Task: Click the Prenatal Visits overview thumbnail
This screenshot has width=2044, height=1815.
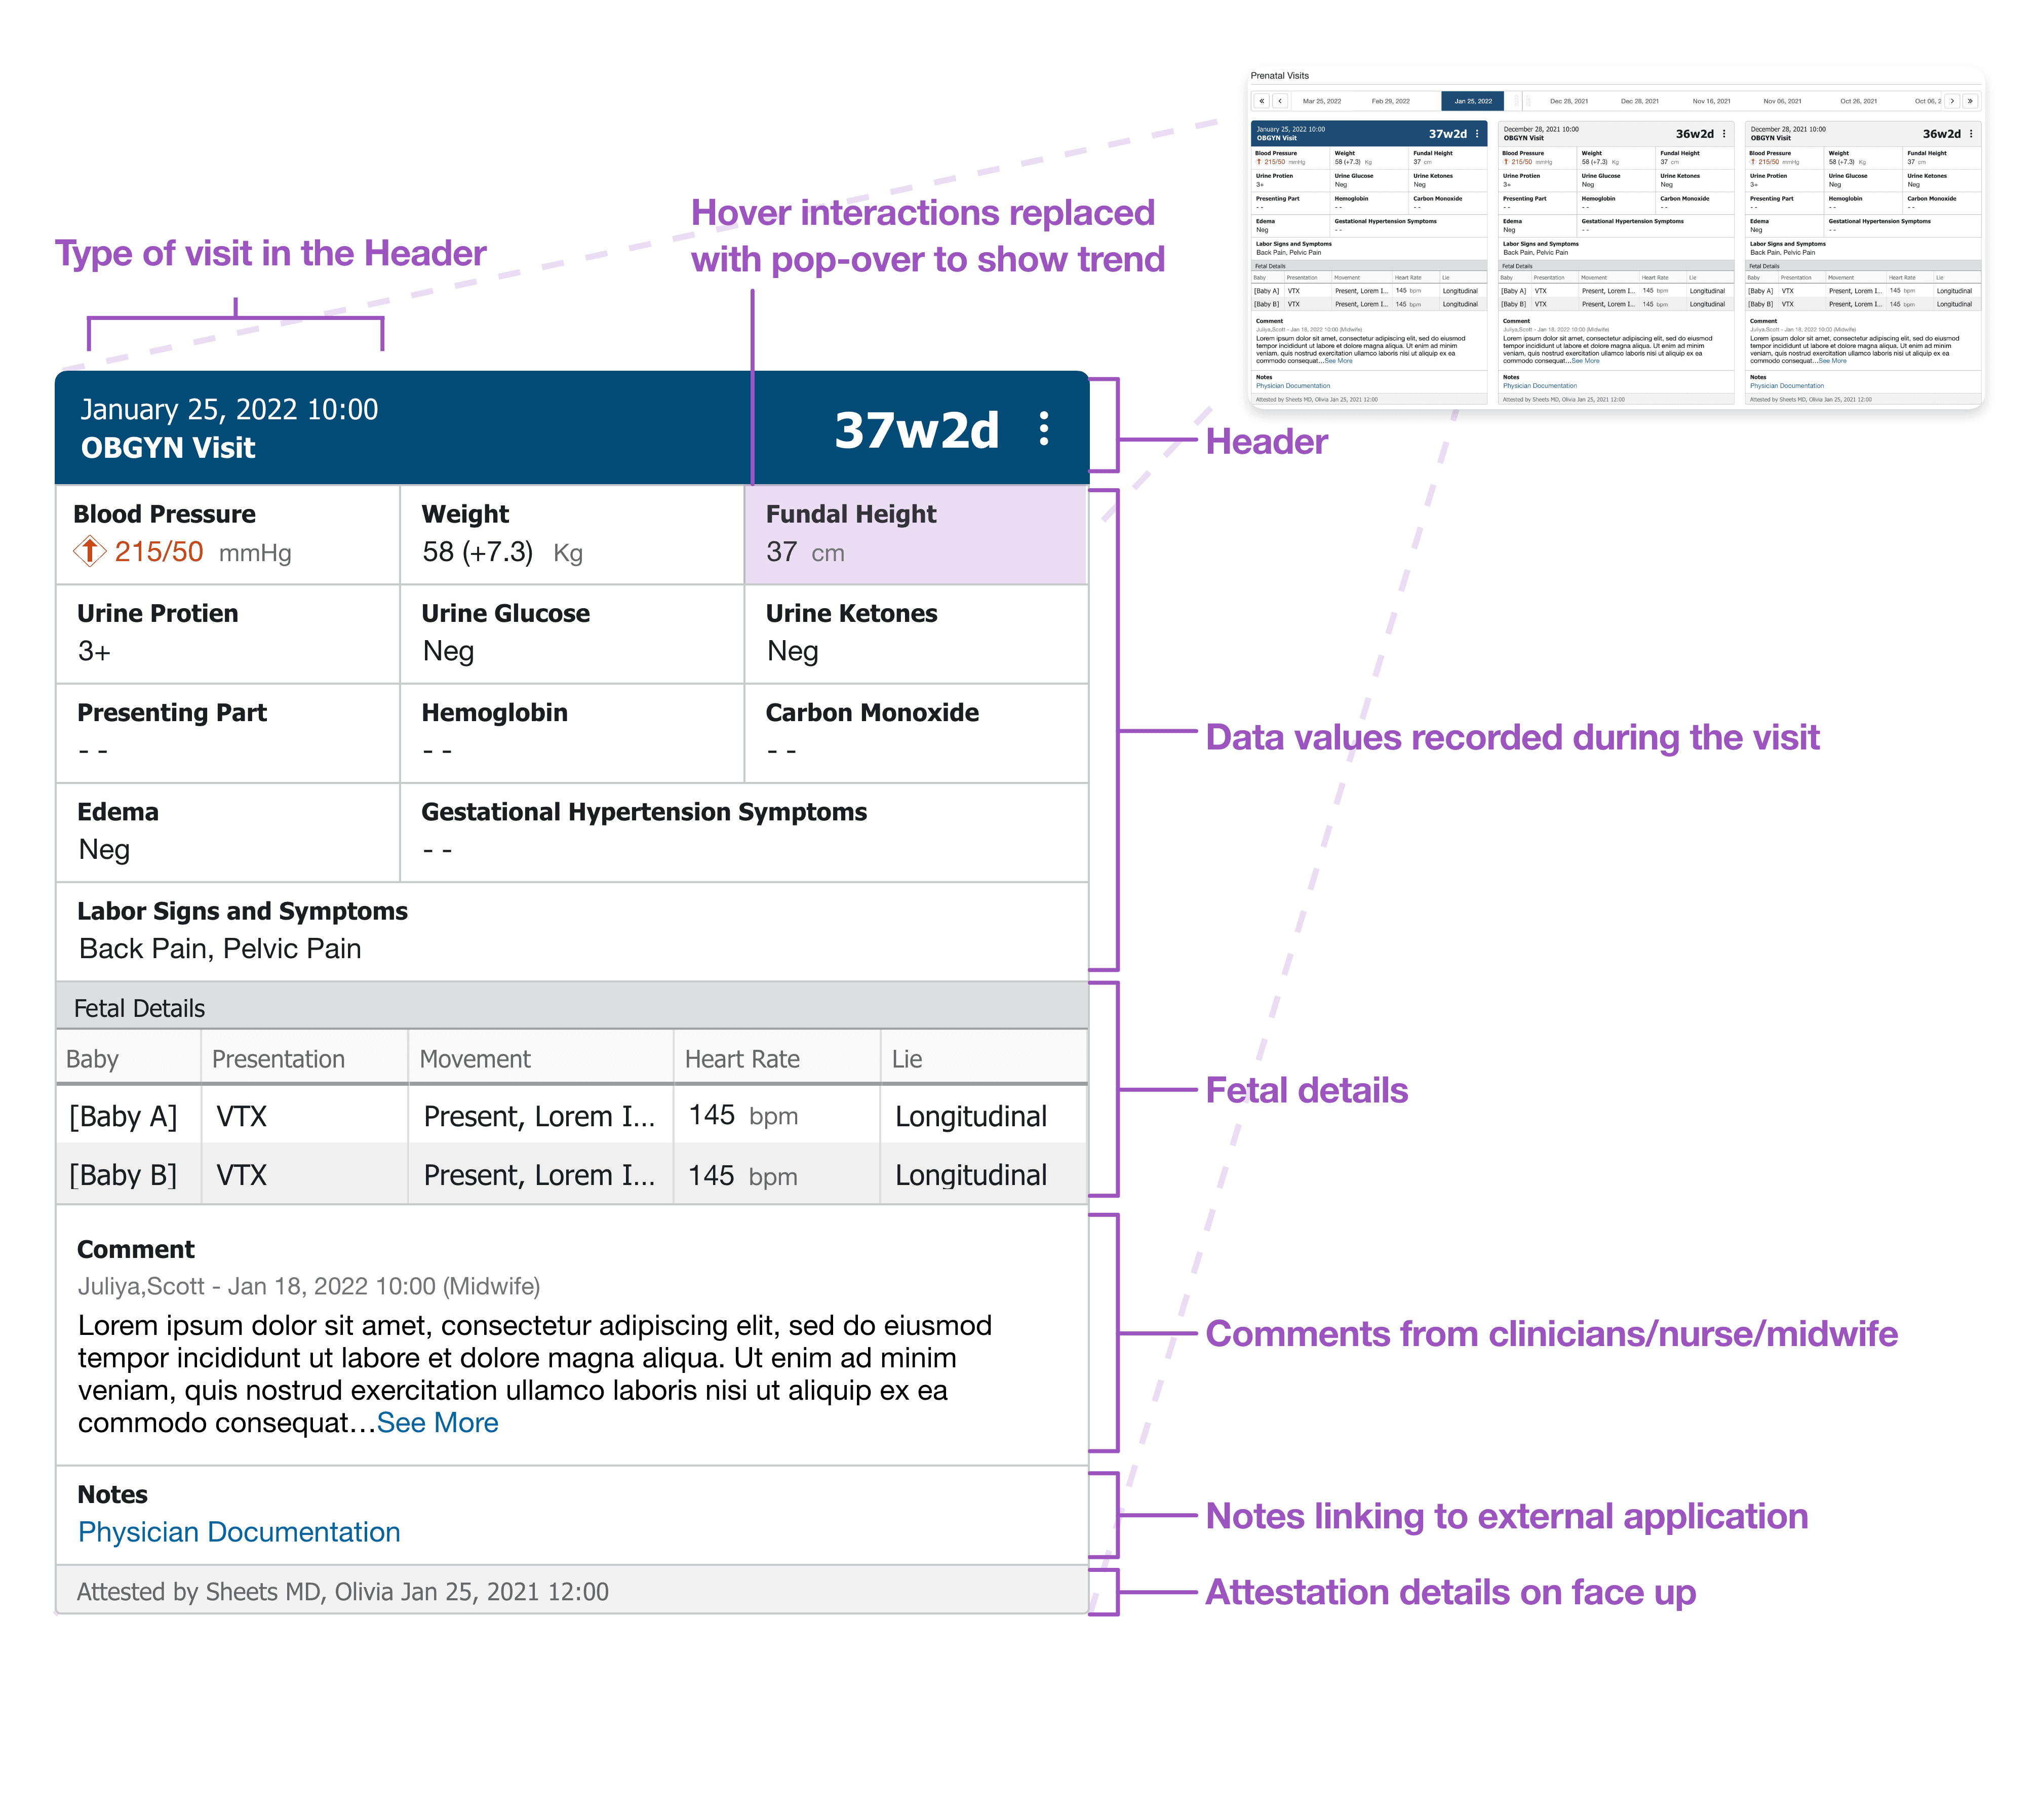Action: coord(1616,240)
